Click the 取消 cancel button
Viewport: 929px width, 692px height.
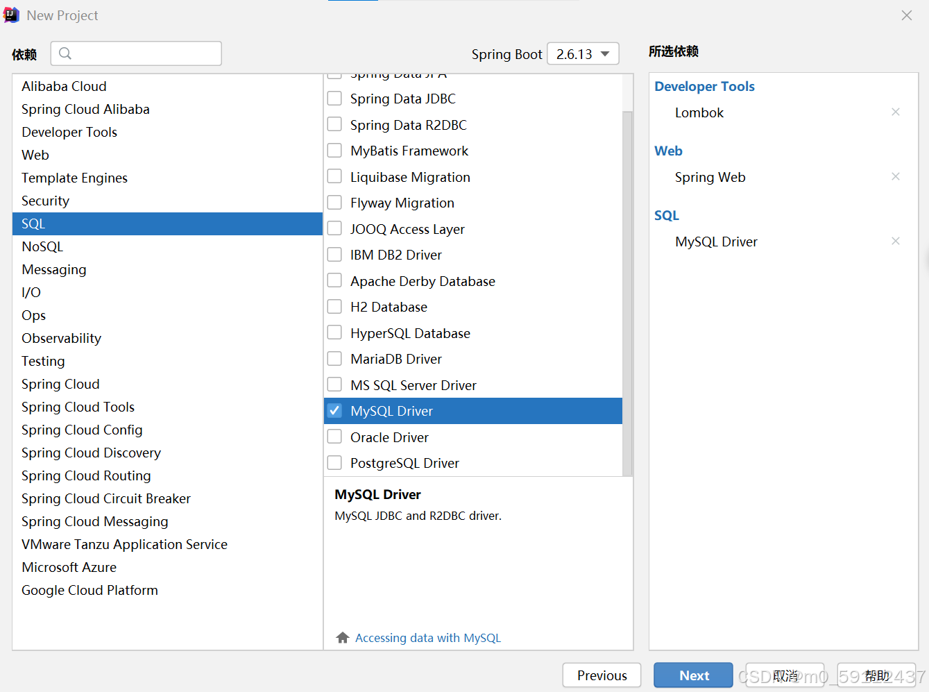[785, 675]
